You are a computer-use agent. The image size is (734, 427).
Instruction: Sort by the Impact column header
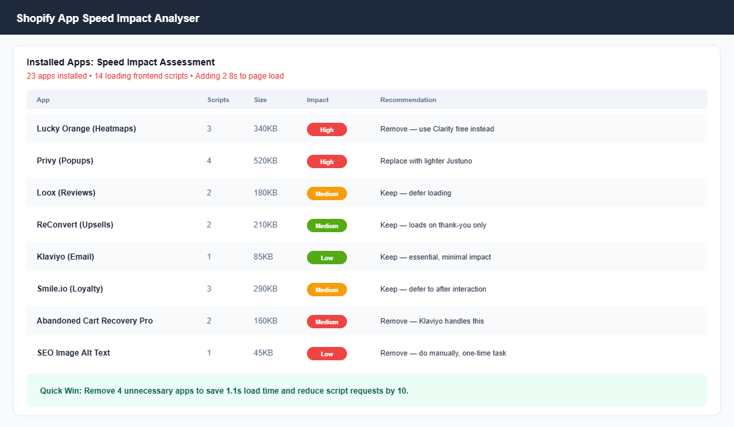[317, 99]
